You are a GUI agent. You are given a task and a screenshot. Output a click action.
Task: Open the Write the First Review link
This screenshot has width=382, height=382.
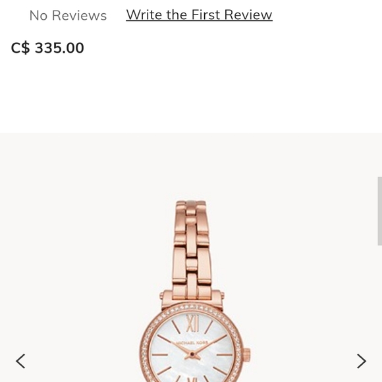(x=199, y=15)
